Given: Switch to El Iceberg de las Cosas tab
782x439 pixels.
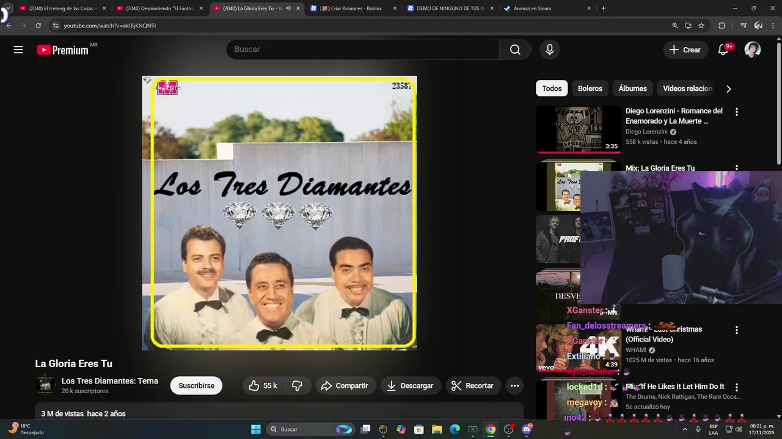Looking at the screenshot, I should pos(63,9).
